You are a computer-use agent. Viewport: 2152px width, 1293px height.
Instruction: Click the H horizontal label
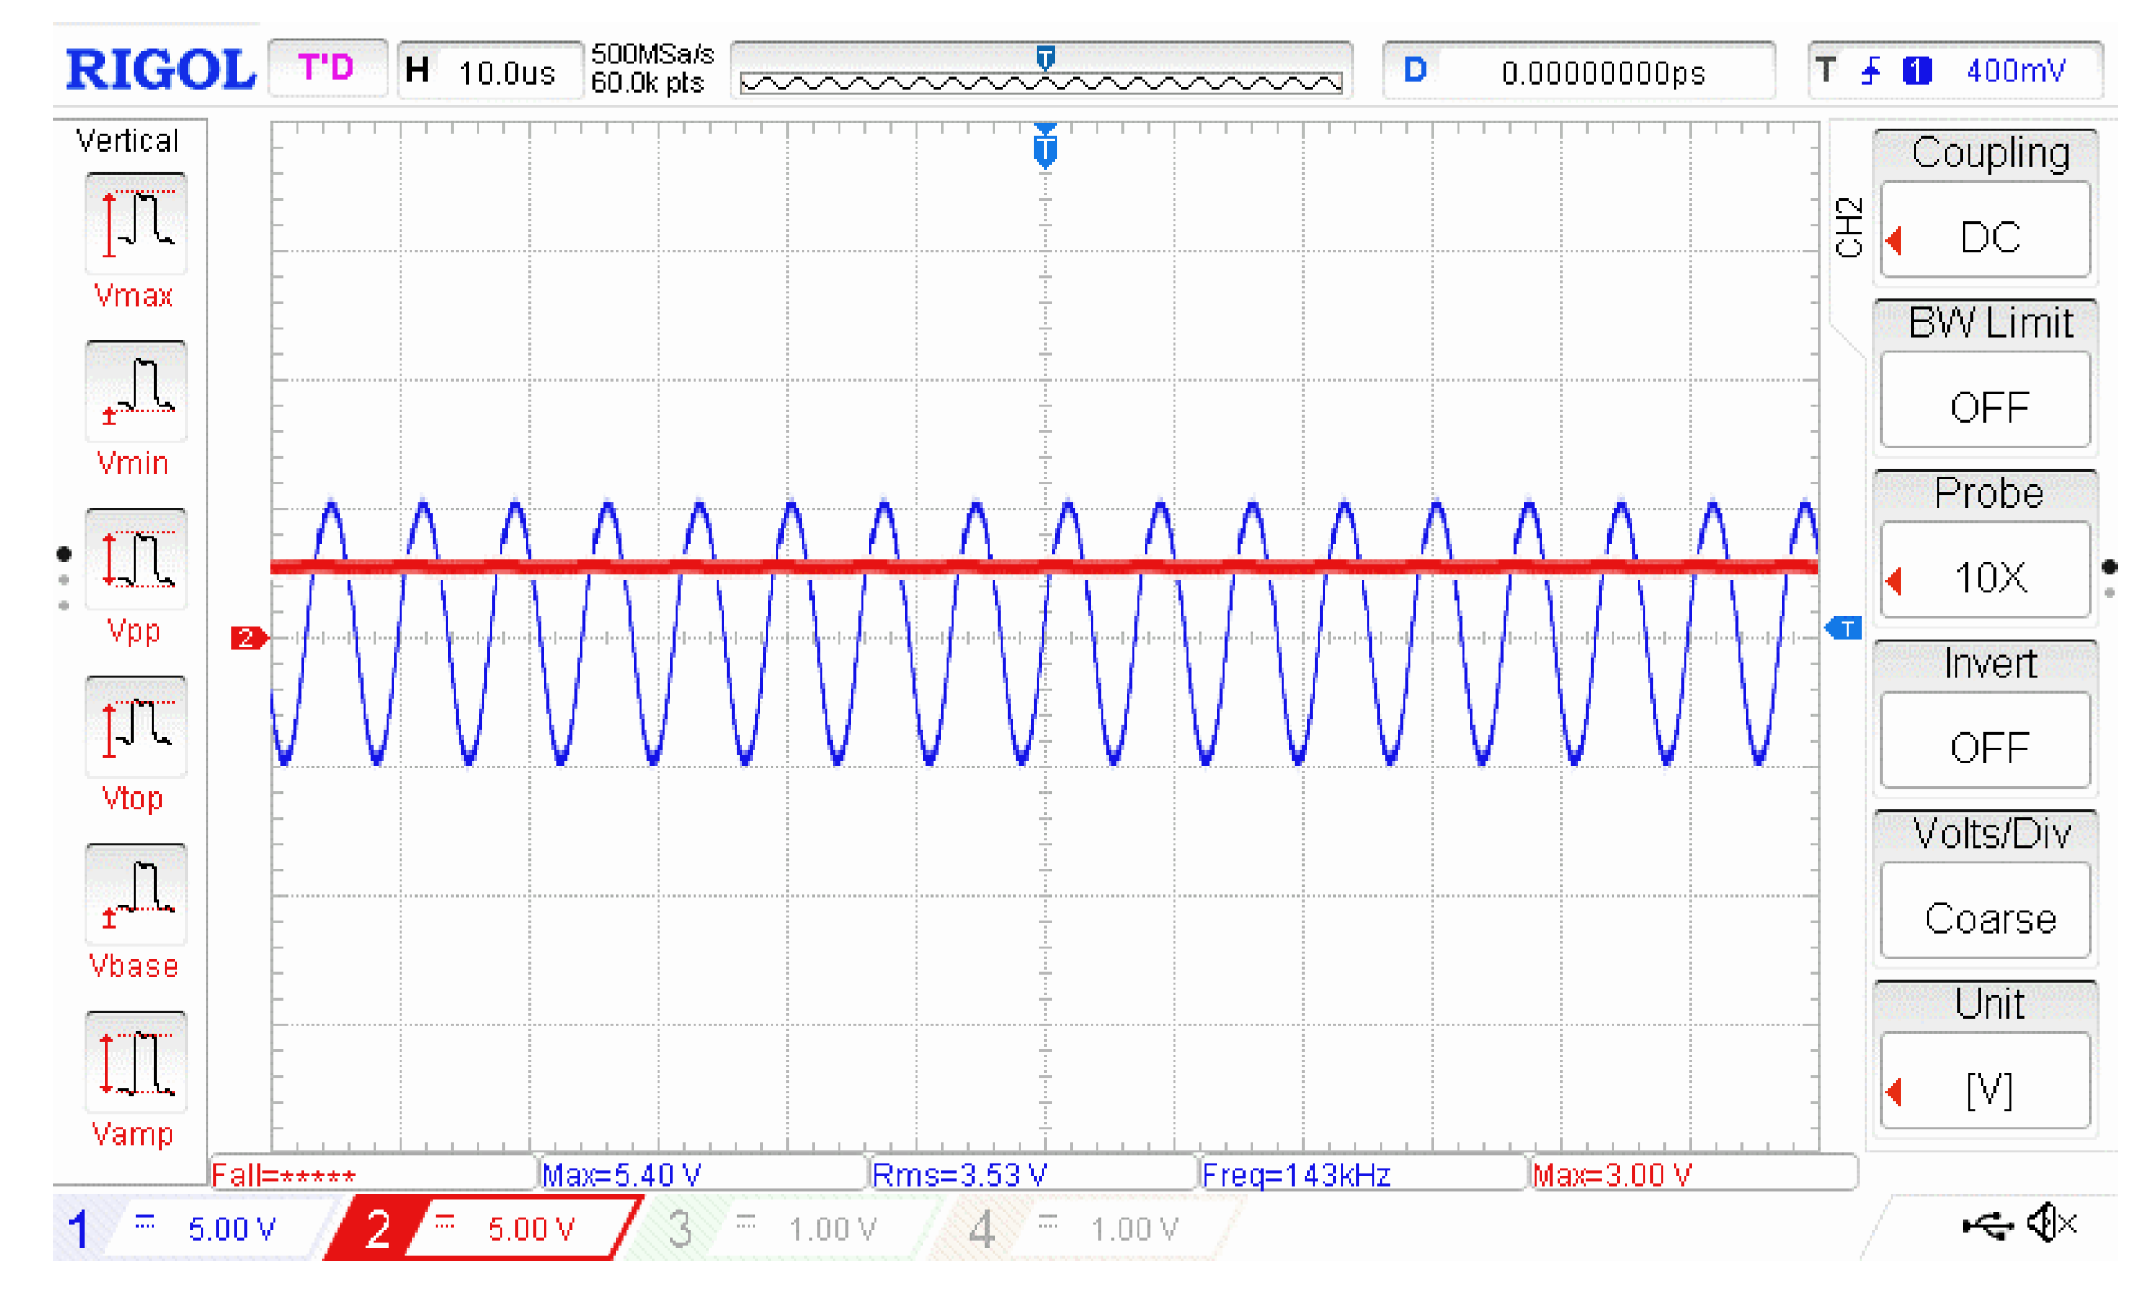point(418,69)
